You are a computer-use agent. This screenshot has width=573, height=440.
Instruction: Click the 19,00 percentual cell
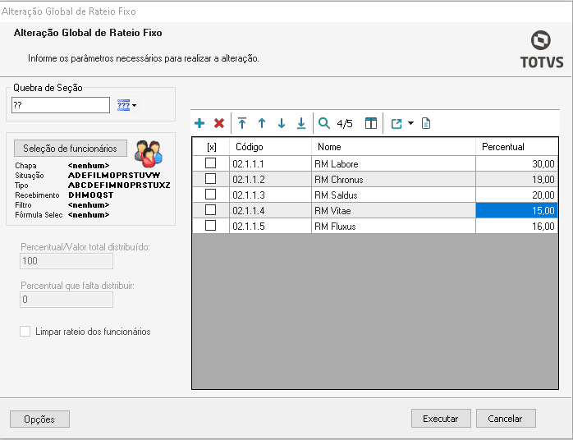tap(516, 180)
